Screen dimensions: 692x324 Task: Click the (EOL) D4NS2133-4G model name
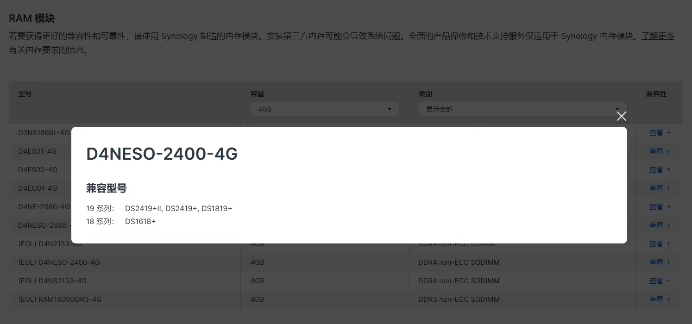click(52, 281)
